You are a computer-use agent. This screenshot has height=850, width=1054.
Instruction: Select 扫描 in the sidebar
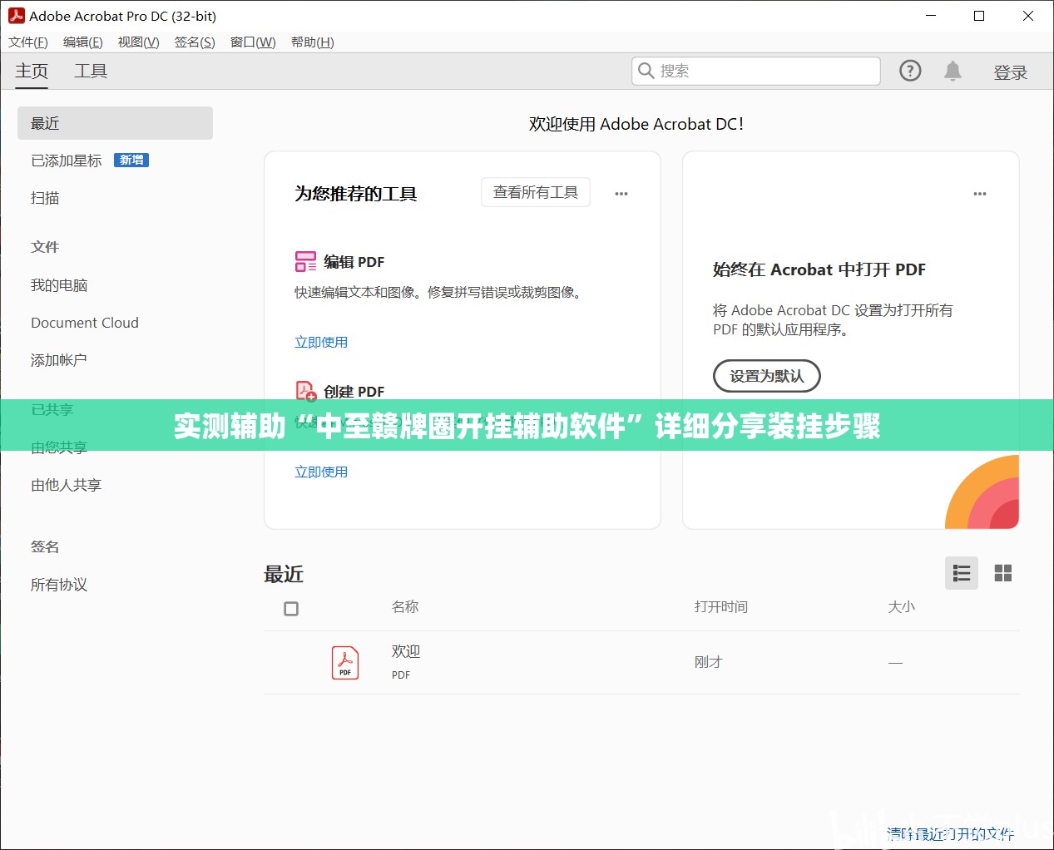(x=45, y=198)
